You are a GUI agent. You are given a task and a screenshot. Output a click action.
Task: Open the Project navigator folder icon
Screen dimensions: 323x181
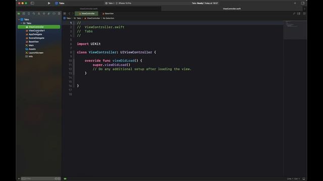(x=19, y=14)
